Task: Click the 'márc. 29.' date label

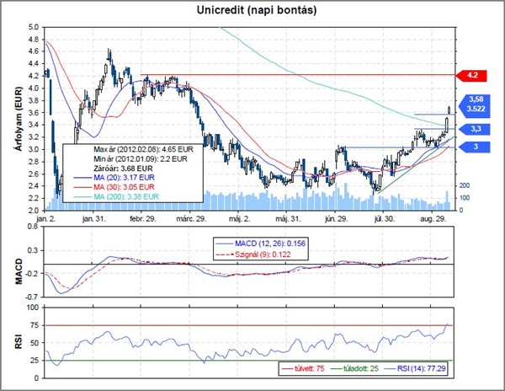Action: (191, 219)
